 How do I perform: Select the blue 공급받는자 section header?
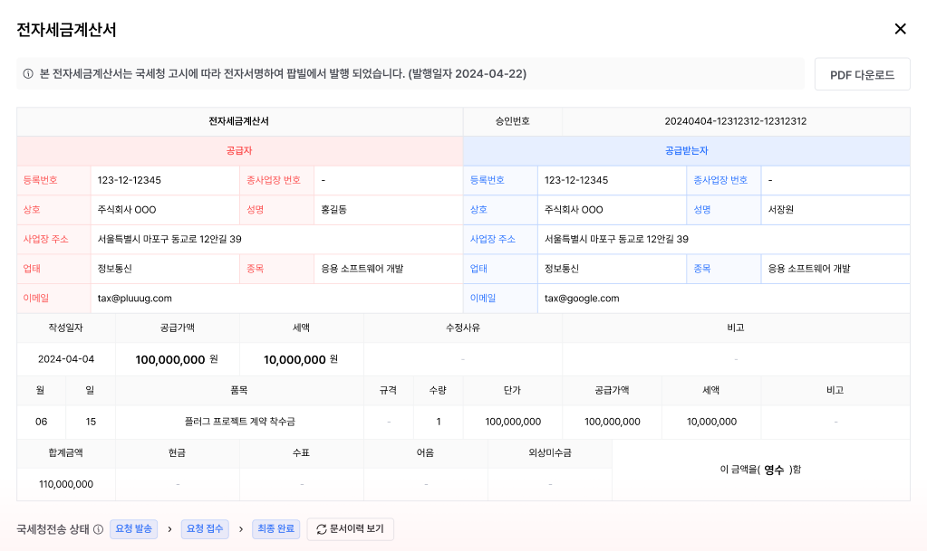[x=686, y=150]
